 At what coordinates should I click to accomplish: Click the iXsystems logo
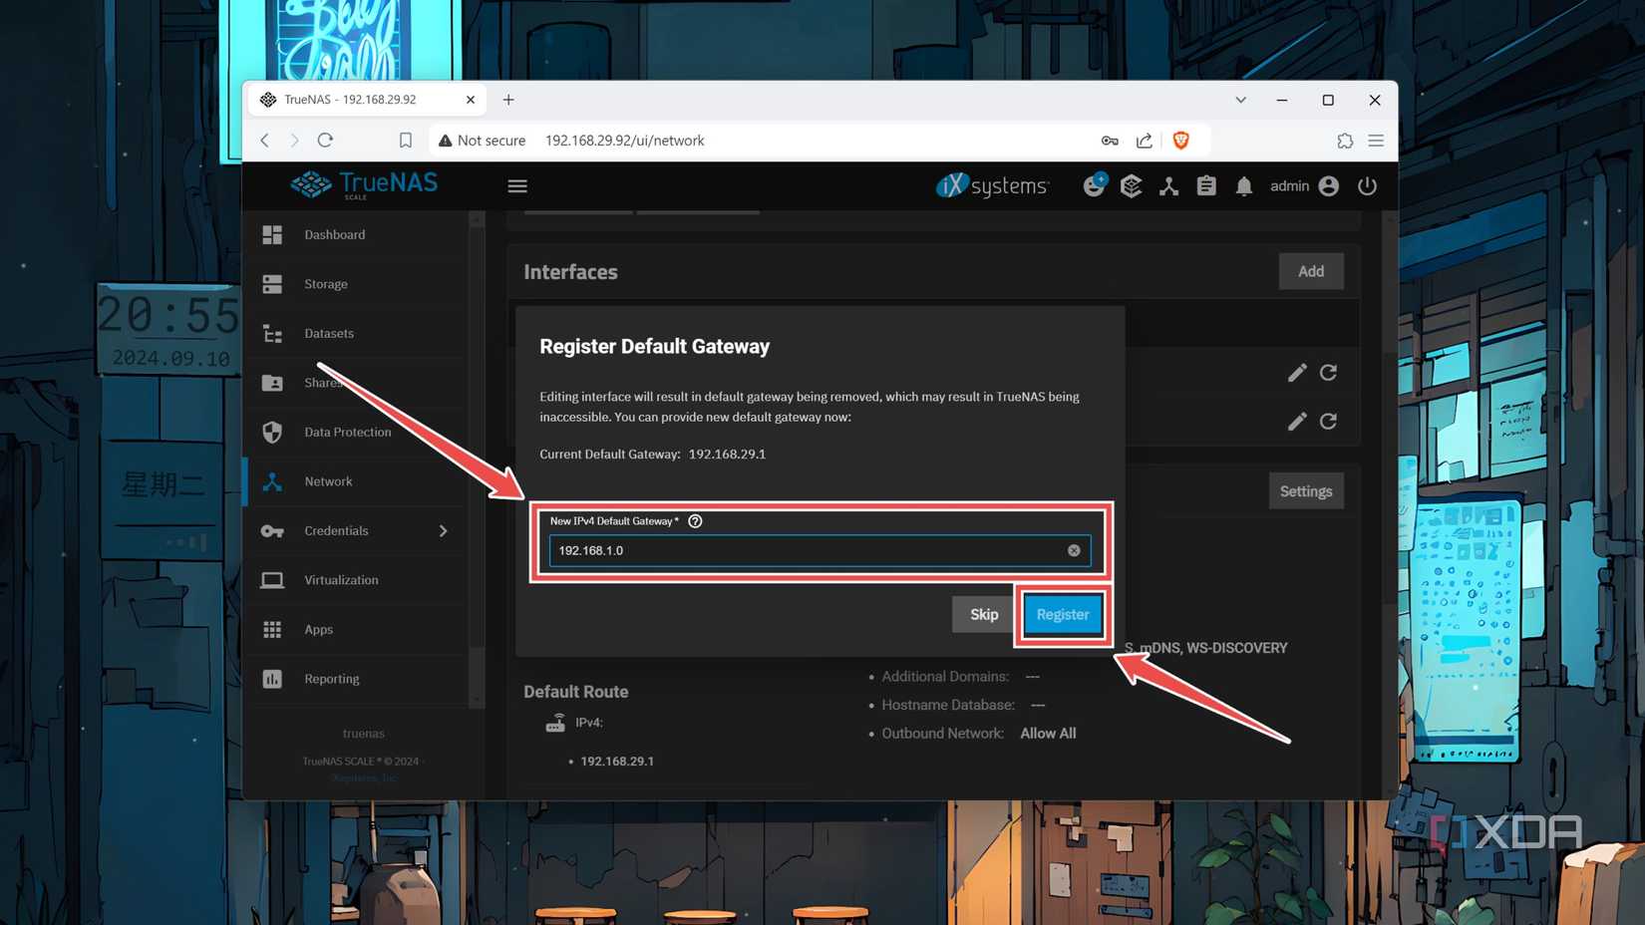click(x=992, y=185)
